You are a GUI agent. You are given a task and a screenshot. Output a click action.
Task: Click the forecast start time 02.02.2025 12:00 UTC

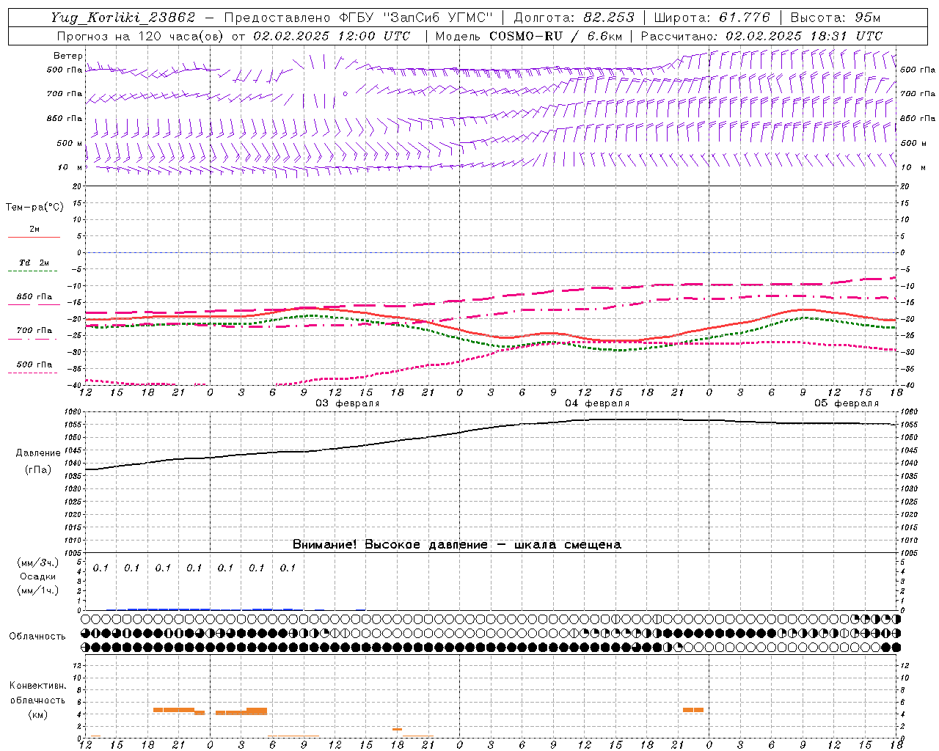pos(332,36)
